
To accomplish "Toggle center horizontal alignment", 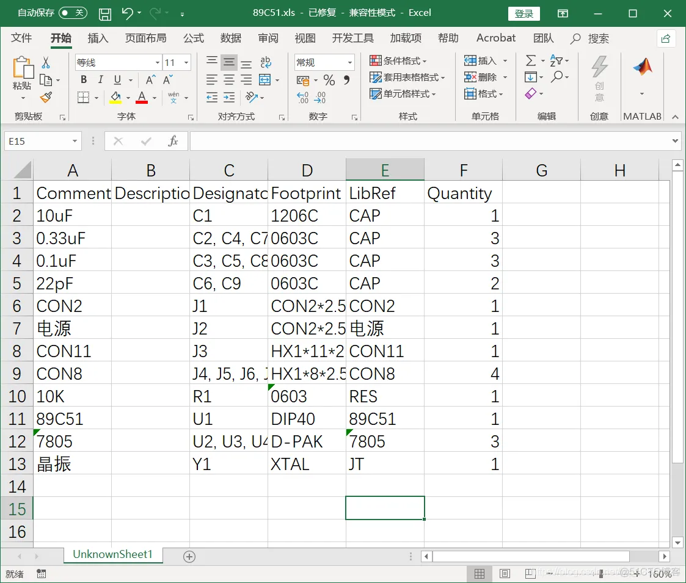I will [229, 79].
